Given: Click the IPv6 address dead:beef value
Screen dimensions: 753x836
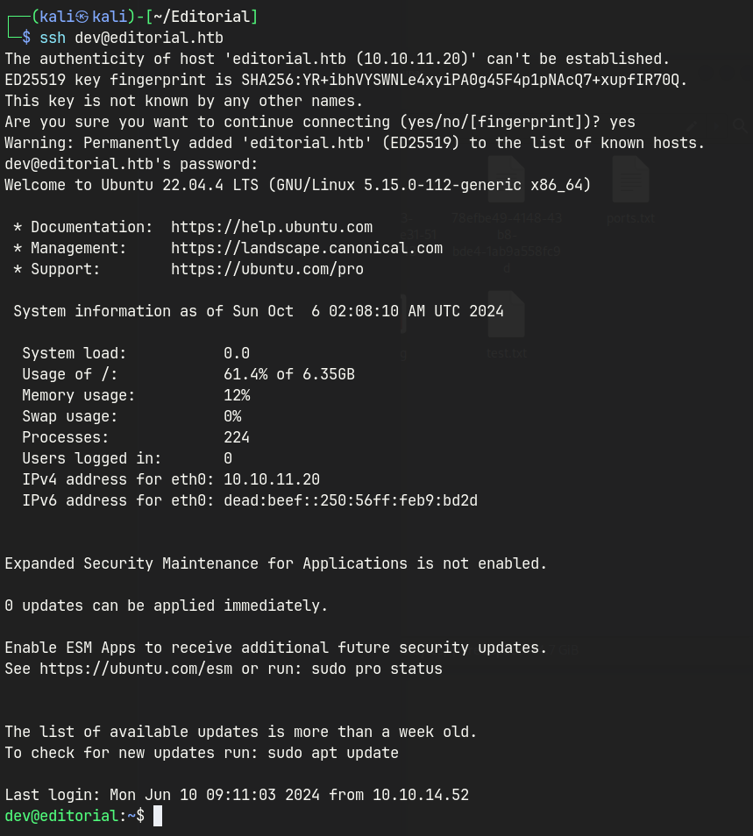Looking at the screenshot, I should point(351,500).
